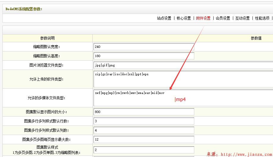Focus the 图集多行多列样式默认列数 input field
The width and height of the screenshot is (273, 157).
tap(143, 130)
